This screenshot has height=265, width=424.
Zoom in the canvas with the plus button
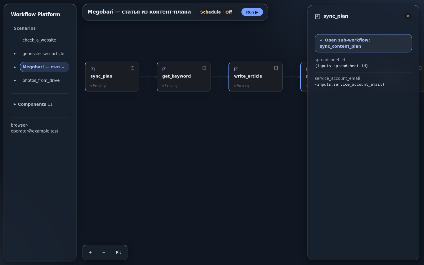pos(90,252)
